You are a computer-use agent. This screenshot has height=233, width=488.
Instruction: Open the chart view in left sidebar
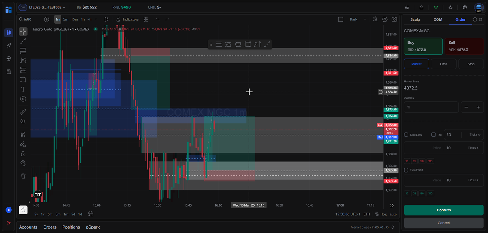pyautogui.click(x=9, y=33)
